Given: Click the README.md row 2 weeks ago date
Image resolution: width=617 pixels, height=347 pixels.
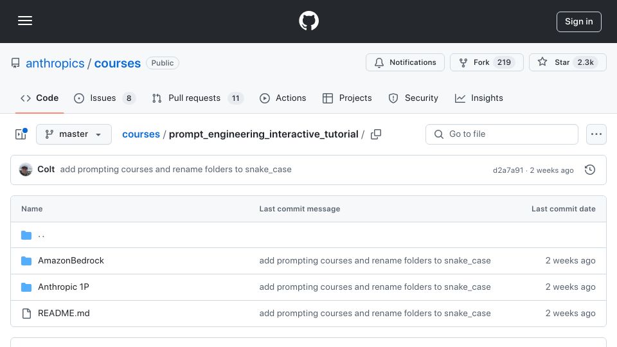Looking at the screenshot, I should click(x=570, y=313).
